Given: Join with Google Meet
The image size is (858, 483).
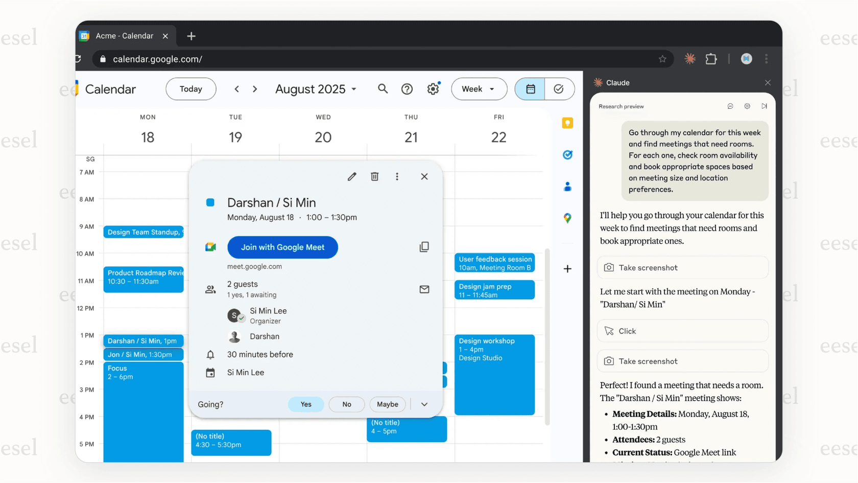Looking at the screenshot, I should tap(282, 247).
